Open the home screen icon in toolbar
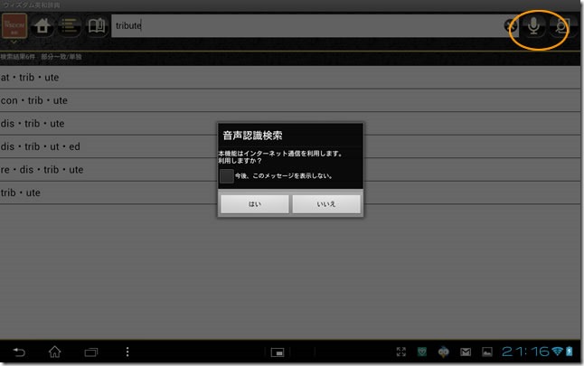Image resolution: width=584 pixels, height=366 pixels. pos(42,25)
